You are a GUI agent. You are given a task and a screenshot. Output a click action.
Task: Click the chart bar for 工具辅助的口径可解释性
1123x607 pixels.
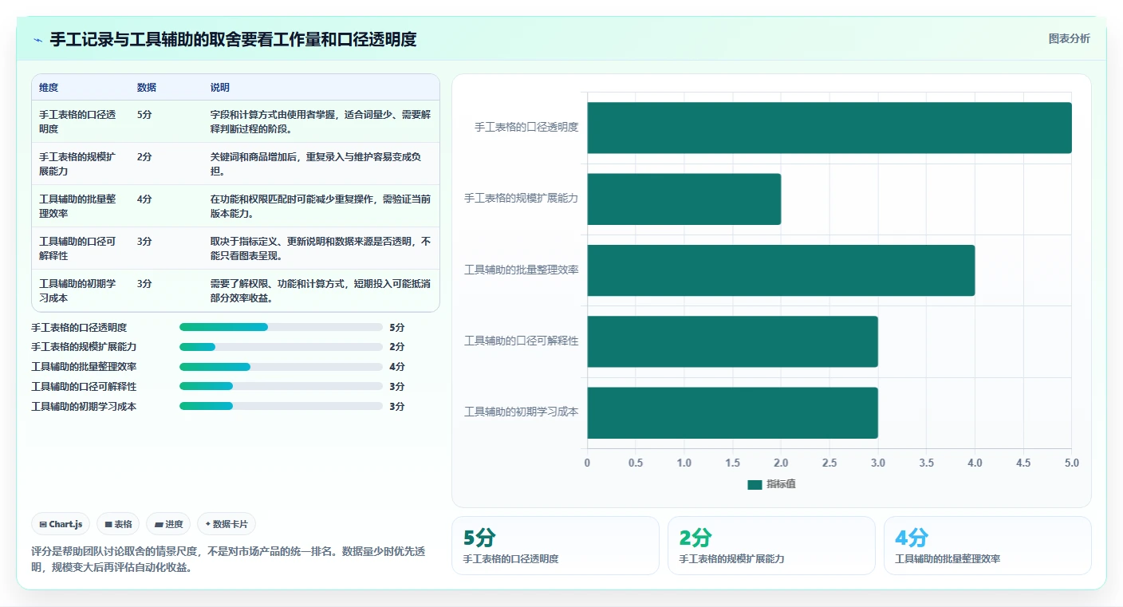coord(732,341)
